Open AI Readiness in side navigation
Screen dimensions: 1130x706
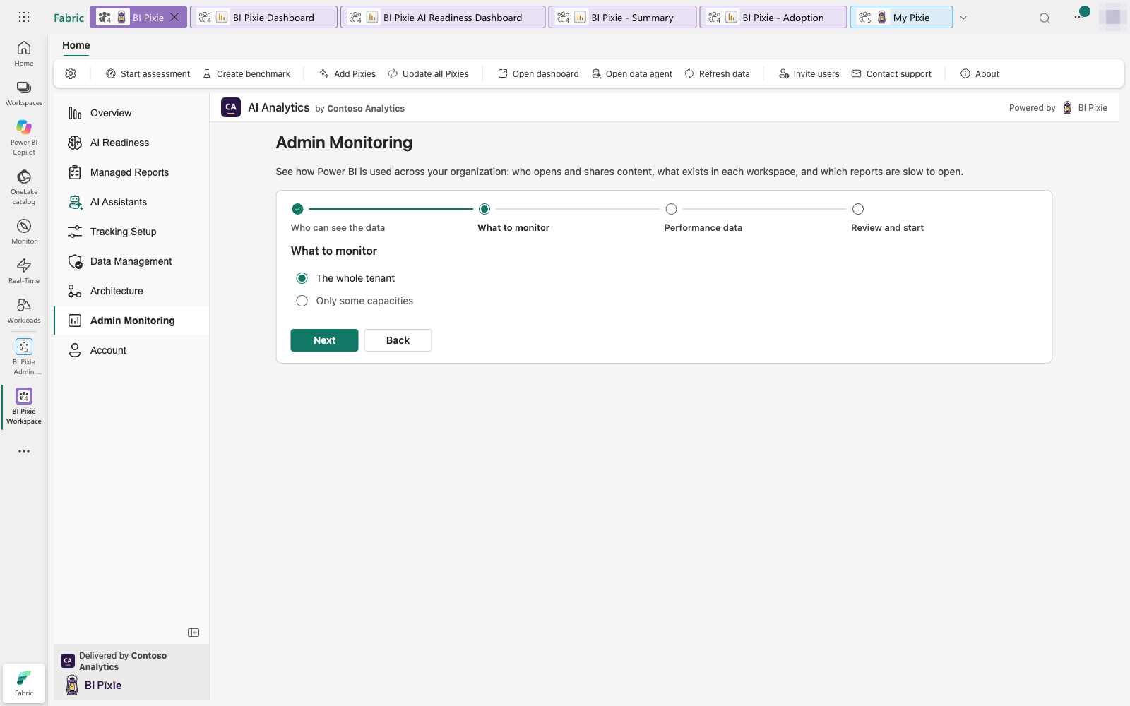tap(131, 143)
